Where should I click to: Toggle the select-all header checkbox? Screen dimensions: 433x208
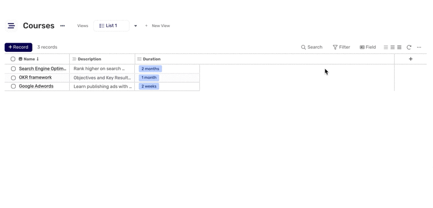point(13,59)
